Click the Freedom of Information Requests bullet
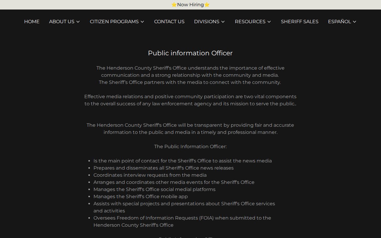The width and height of the screenshot is (381, 238). 182,221
